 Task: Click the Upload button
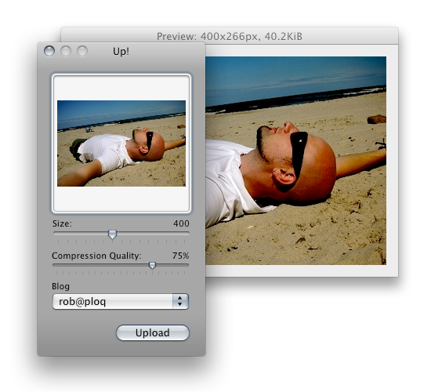click(x=153, y=333)
